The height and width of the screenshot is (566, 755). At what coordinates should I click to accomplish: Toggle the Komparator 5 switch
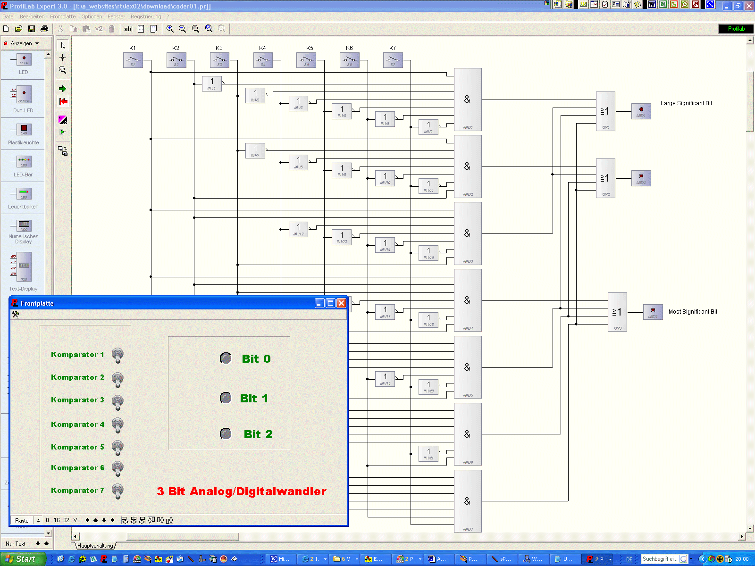point(117,448)
